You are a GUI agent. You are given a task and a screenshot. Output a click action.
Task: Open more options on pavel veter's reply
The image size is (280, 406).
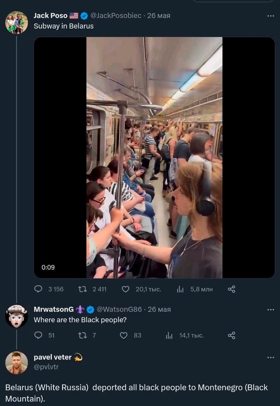[x=271, y=357]
